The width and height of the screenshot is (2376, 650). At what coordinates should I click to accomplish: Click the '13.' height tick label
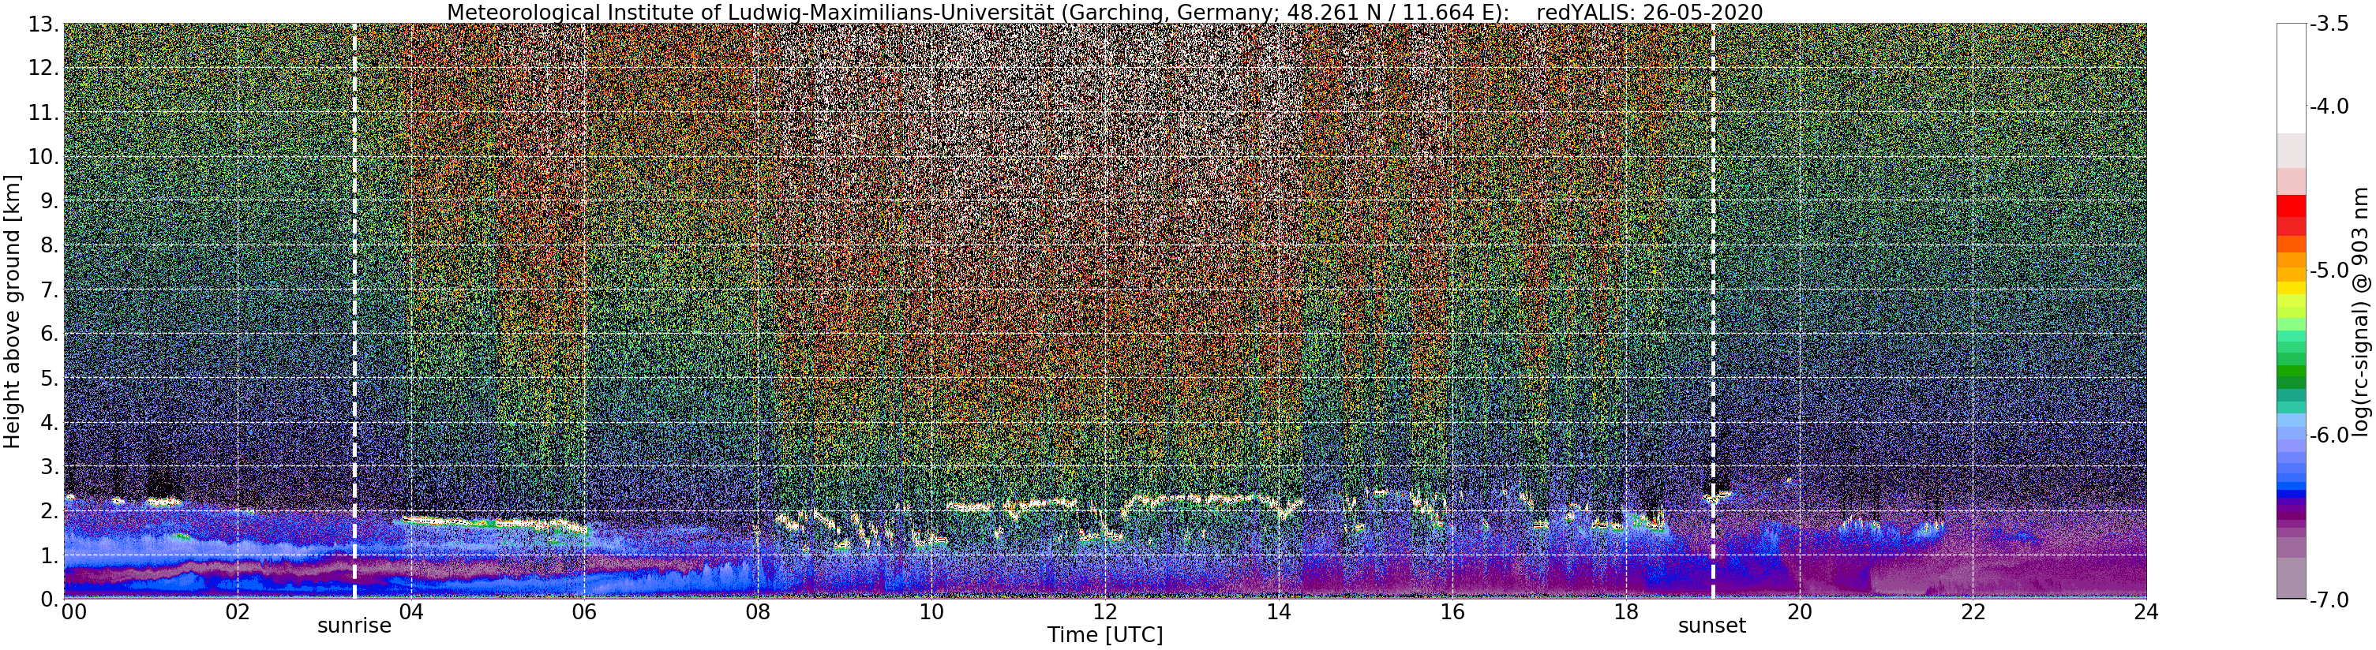44,24
